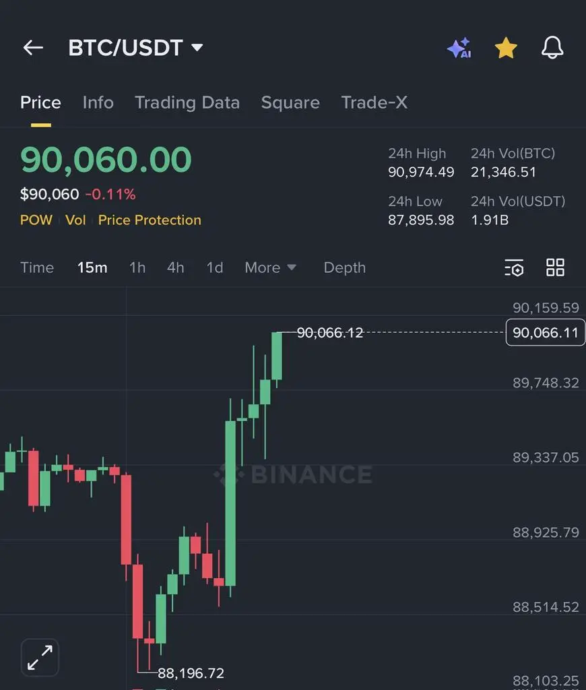
Task: Select the 15m interval
Action: 92,268
